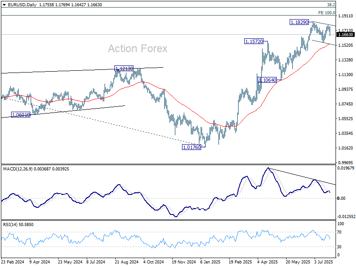Click the 1.13280 price axis value
Screen dimensions: 356x267
pos(346,60)
